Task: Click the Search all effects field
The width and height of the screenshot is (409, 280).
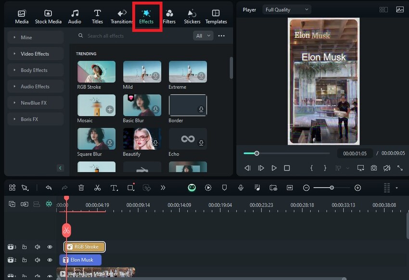Action: 133,36
